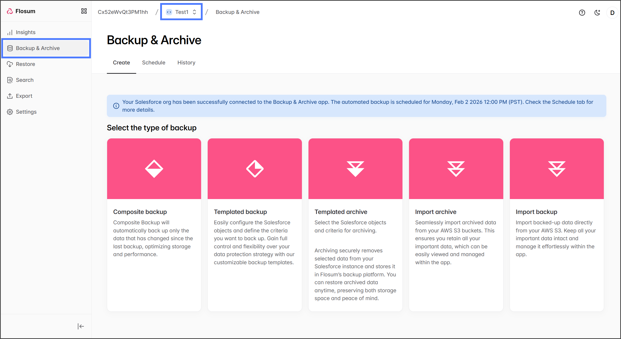Open the apps grid icon beside Flosum
This screenshot has height=339, width=621.
(x=84, y=11)
